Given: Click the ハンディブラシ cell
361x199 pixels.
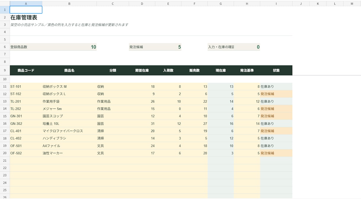Looking at the screenshot, I should pyautogui.click(x=69, y=138).
